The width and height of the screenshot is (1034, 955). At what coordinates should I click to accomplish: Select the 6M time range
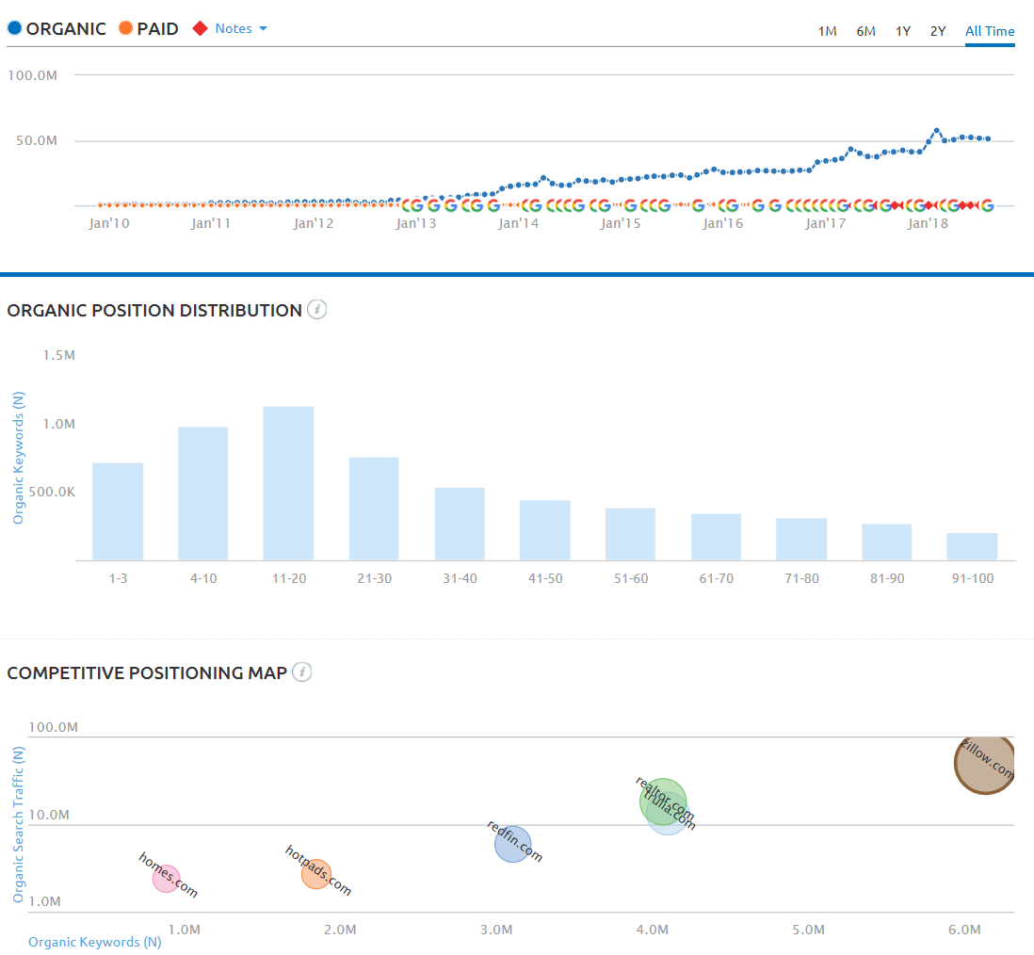click(865, 31)
